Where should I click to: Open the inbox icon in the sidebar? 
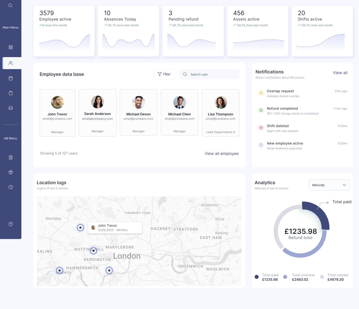(x=11, y=108)
